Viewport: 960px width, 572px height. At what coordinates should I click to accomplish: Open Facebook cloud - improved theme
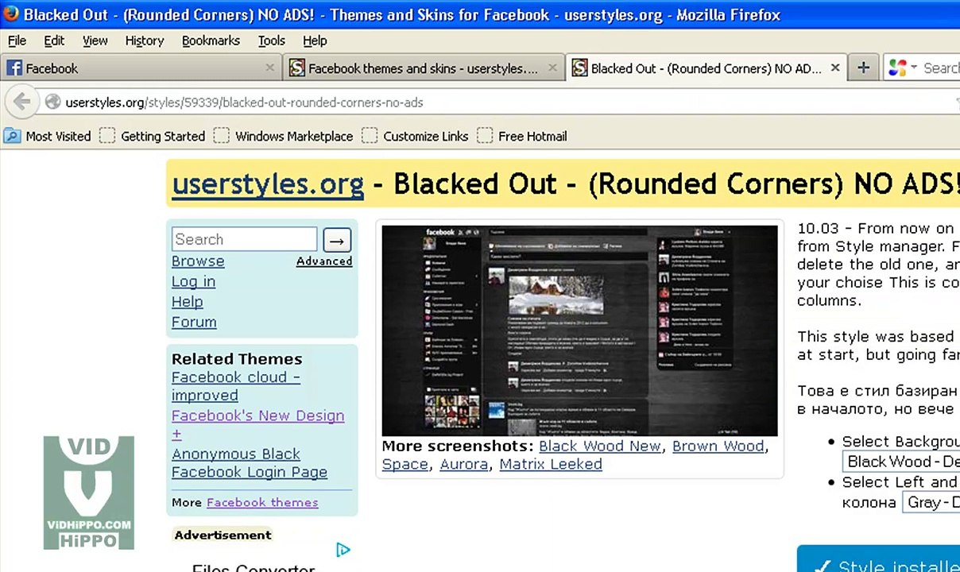tap(236, 386)
